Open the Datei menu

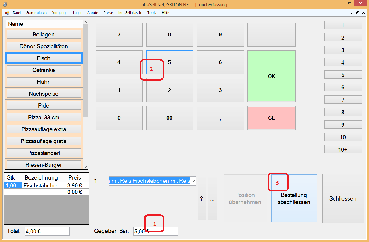tap(17, 13)
